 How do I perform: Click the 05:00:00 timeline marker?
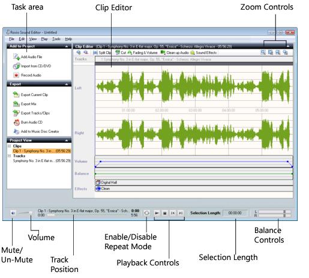point(262,110)
